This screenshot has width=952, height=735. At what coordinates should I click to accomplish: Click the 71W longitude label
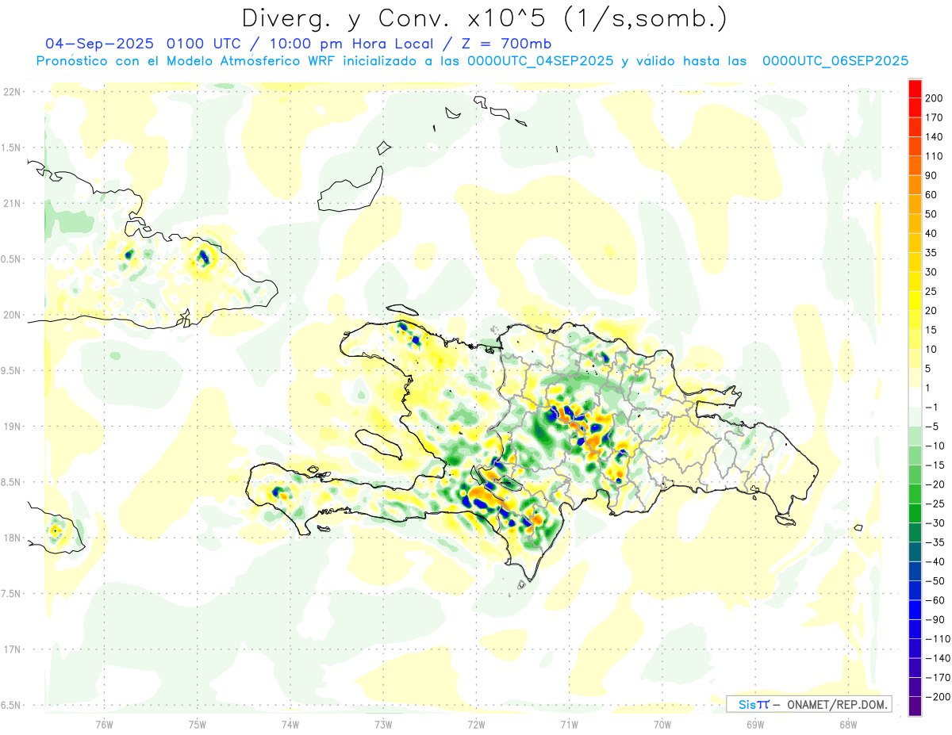point(569,725)
